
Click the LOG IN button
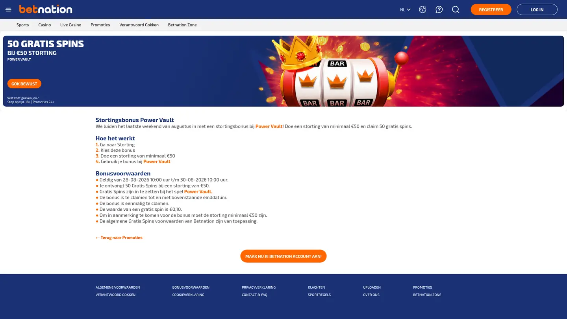pos(537,9)
